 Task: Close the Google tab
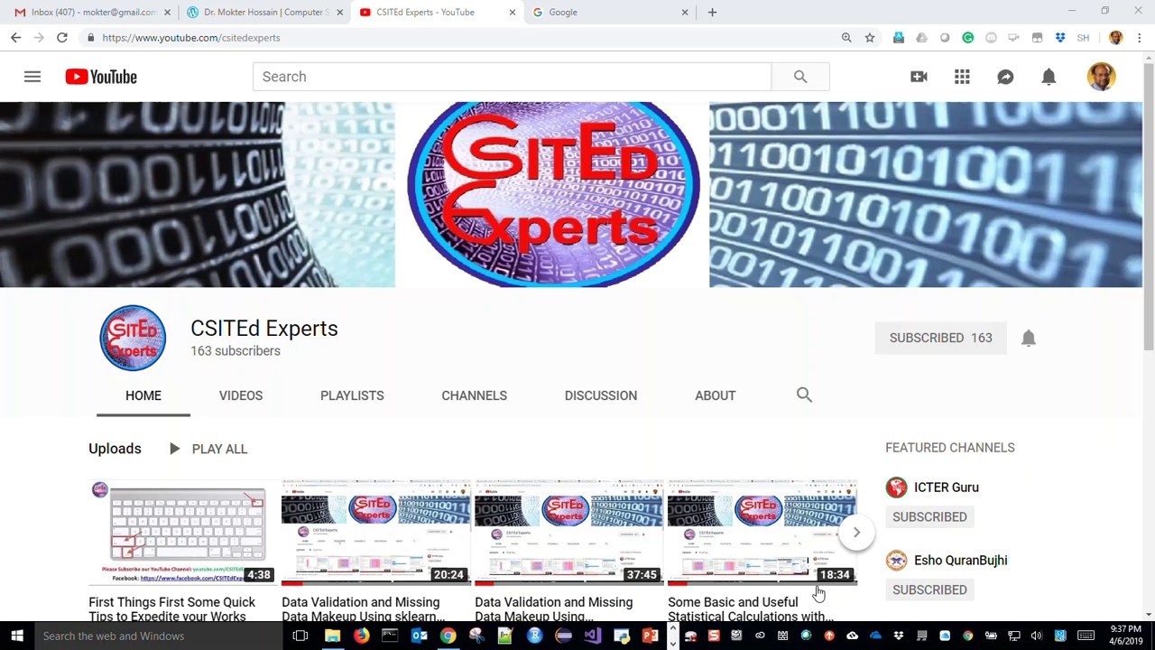click(685, 12)
